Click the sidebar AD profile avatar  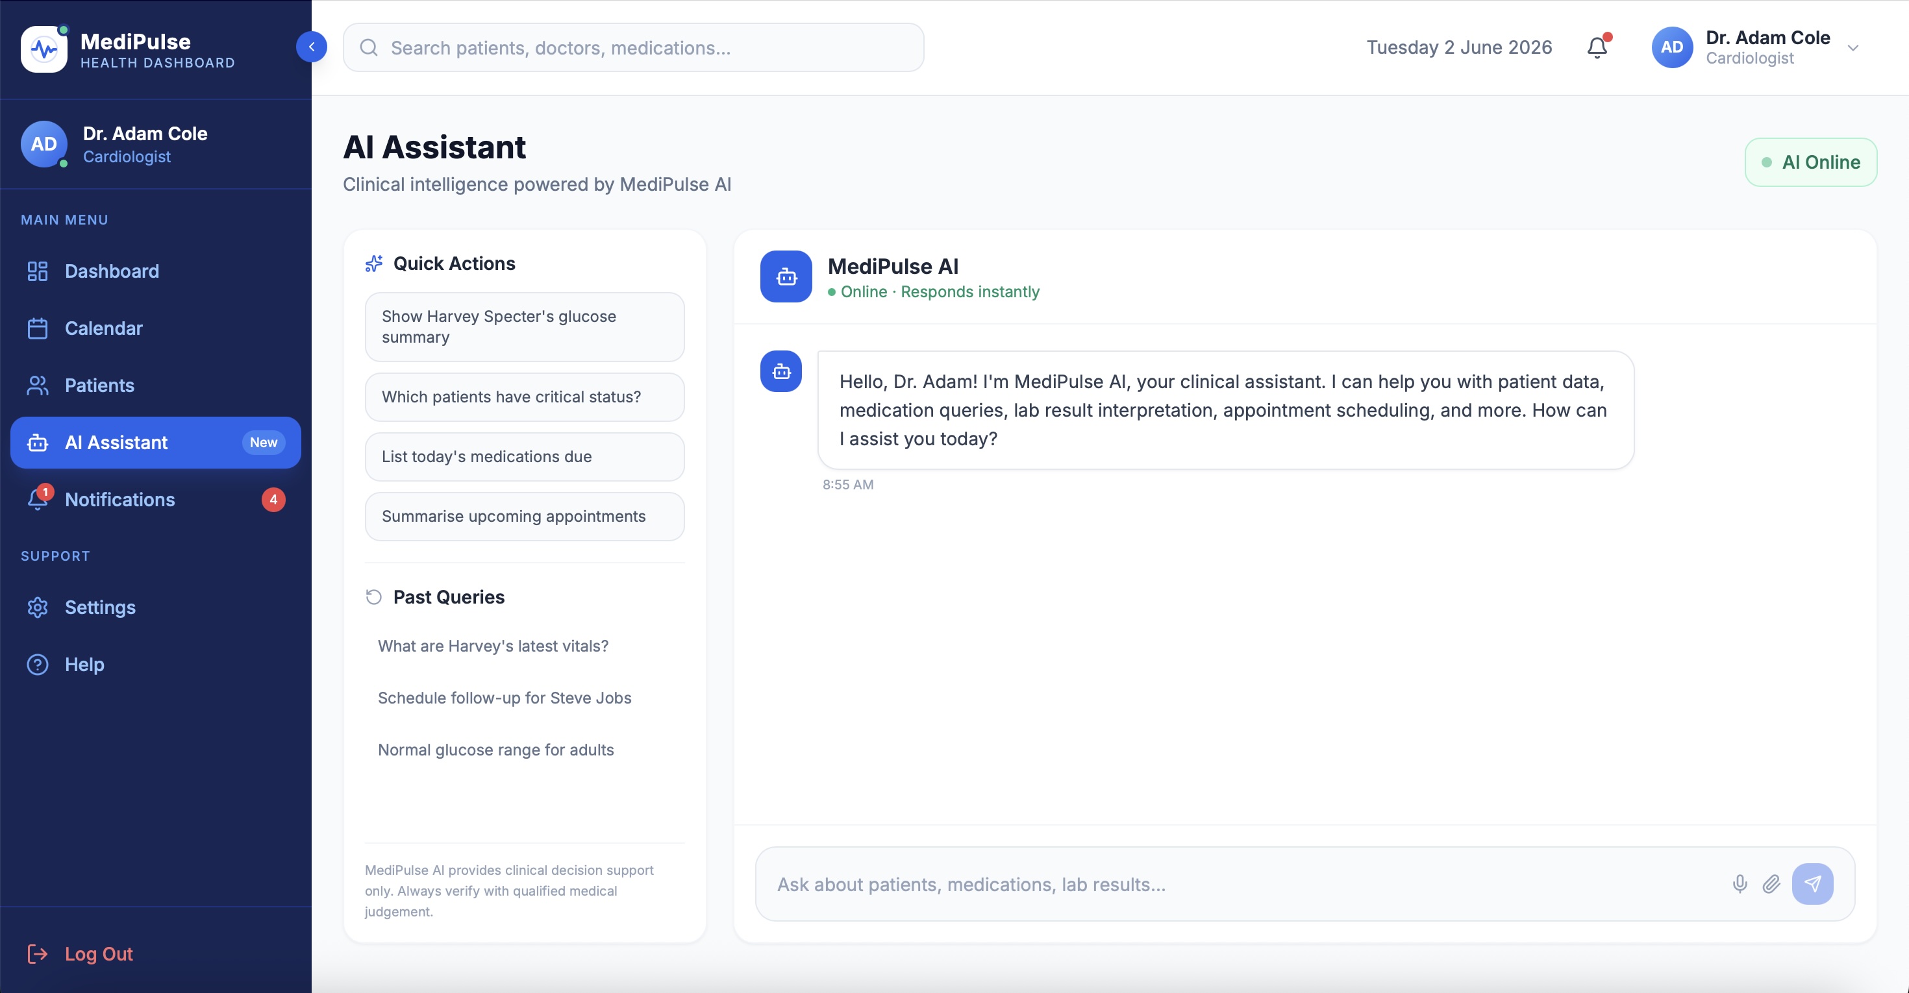pos(44,143)
